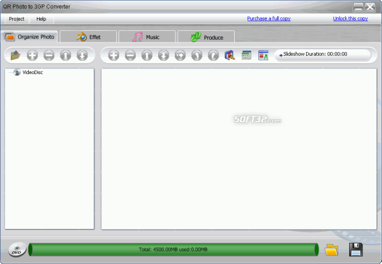This screenshot has height=264, width=382.
Task: Click the Slideshow Duration field
Action: [323, 55]
